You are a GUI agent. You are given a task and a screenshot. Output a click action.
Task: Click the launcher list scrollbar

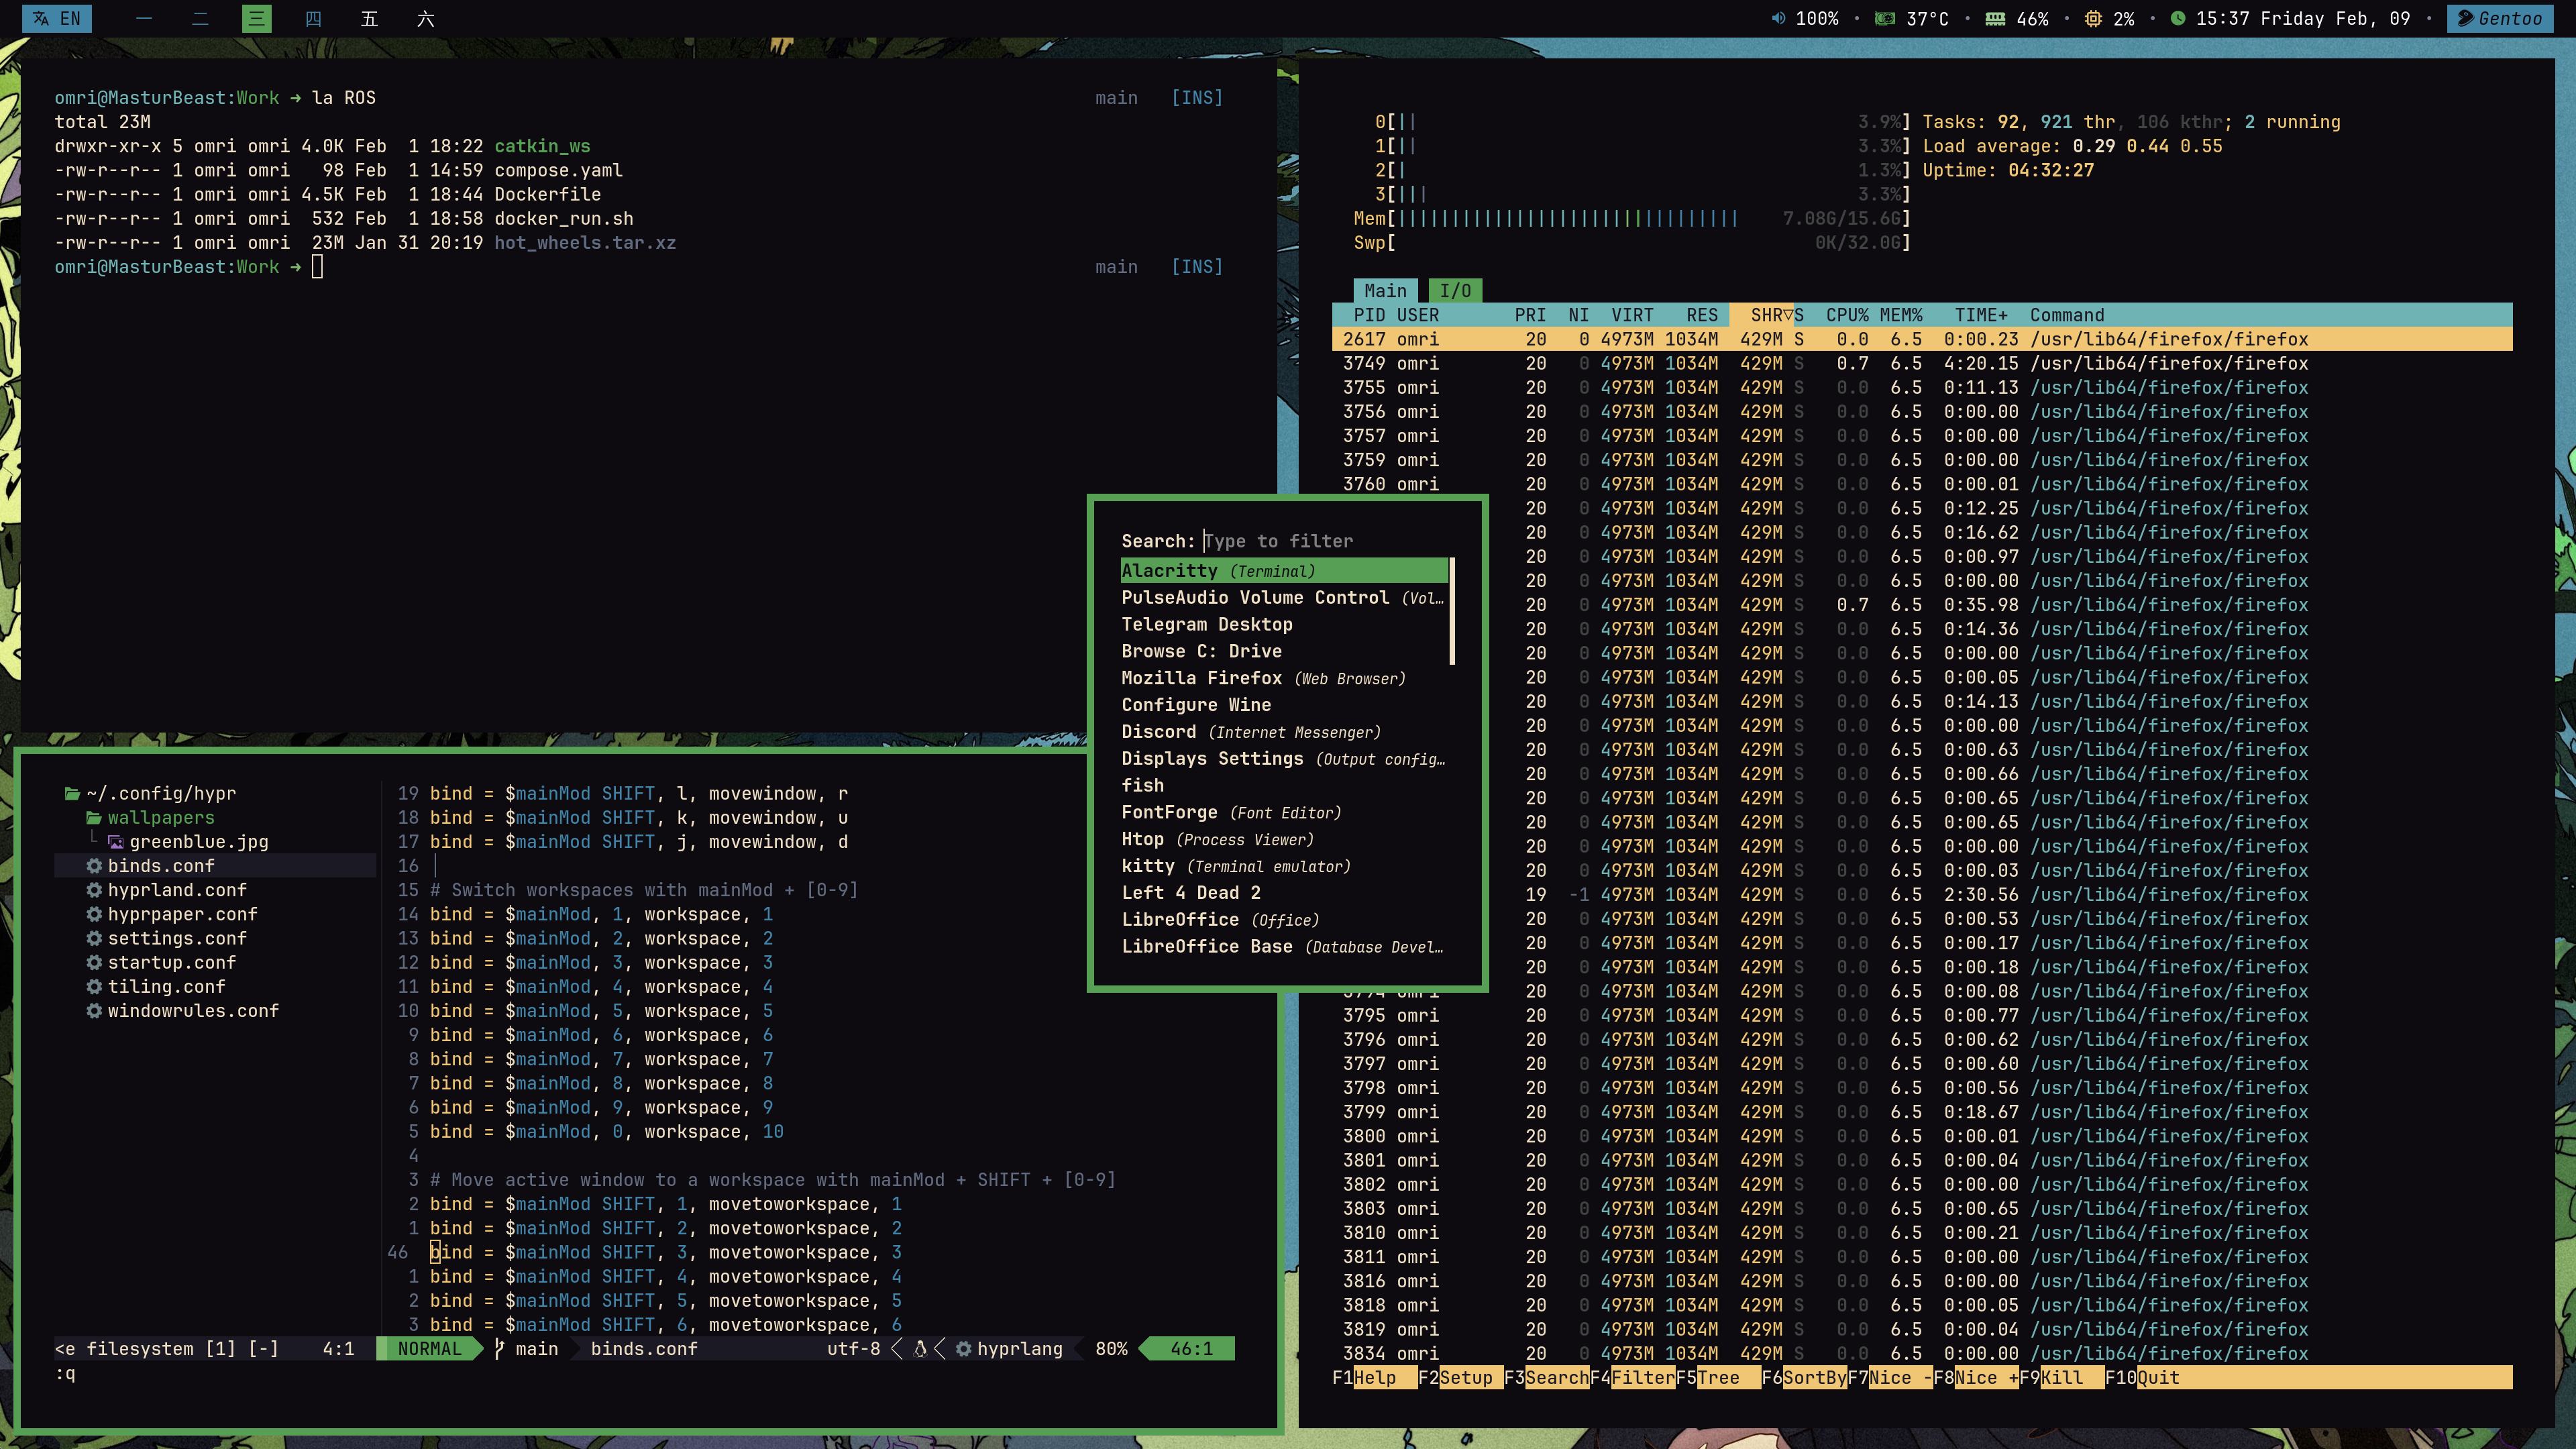coord(1451,611)
